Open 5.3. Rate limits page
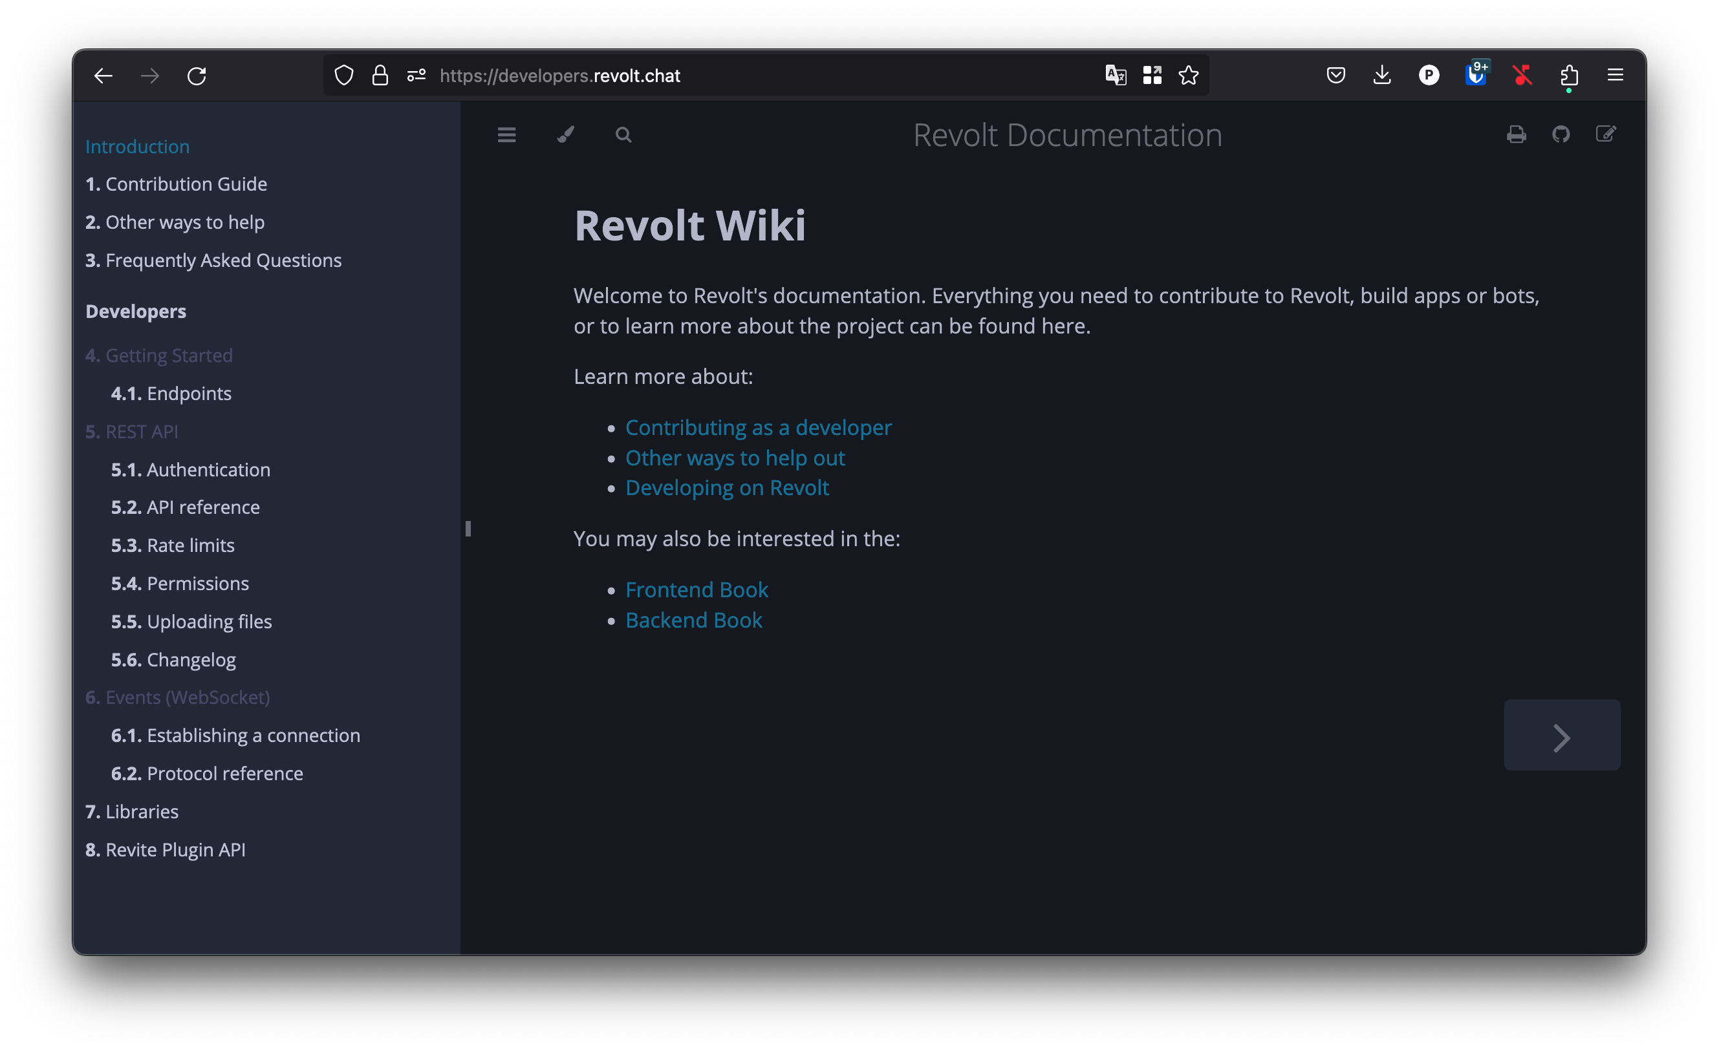This screenshot has height=1051, width=1719. coord(172,546)
